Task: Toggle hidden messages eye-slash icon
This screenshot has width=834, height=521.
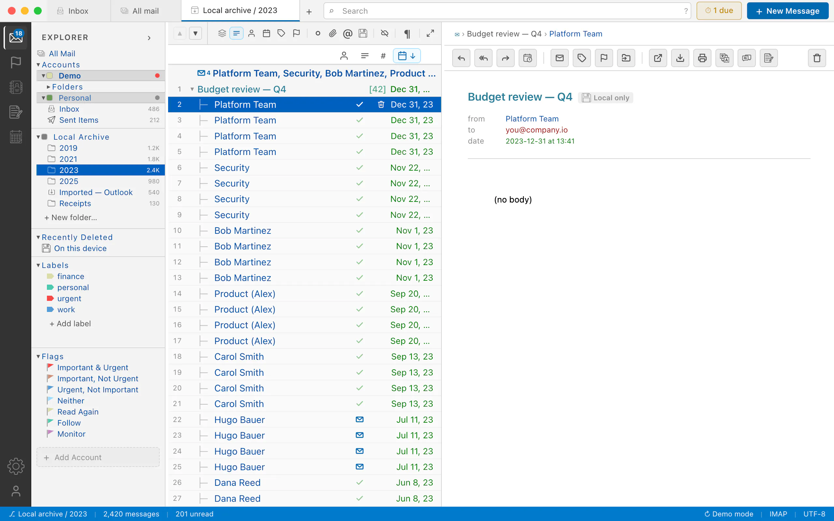Action: pos(385,34)
